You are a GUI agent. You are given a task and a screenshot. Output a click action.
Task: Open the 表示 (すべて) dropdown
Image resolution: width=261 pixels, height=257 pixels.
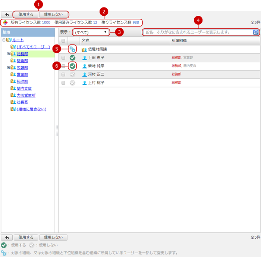pos(91,32)
